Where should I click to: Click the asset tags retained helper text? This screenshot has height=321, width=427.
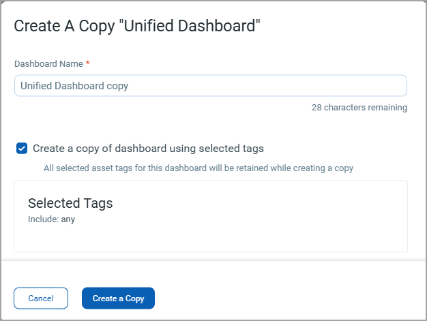(198, 168)
